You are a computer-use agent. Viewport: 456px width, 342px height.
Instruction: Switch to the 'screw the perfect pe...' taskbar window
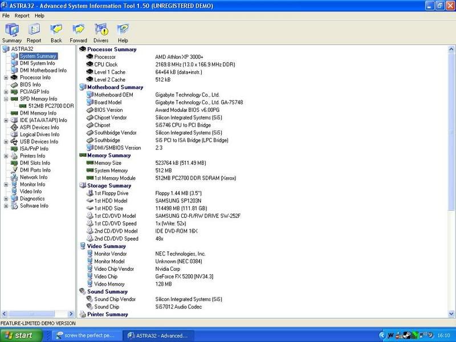87,335
